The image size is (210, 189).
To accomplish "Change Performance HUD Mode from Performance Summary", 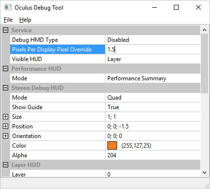I will point(153,78).
